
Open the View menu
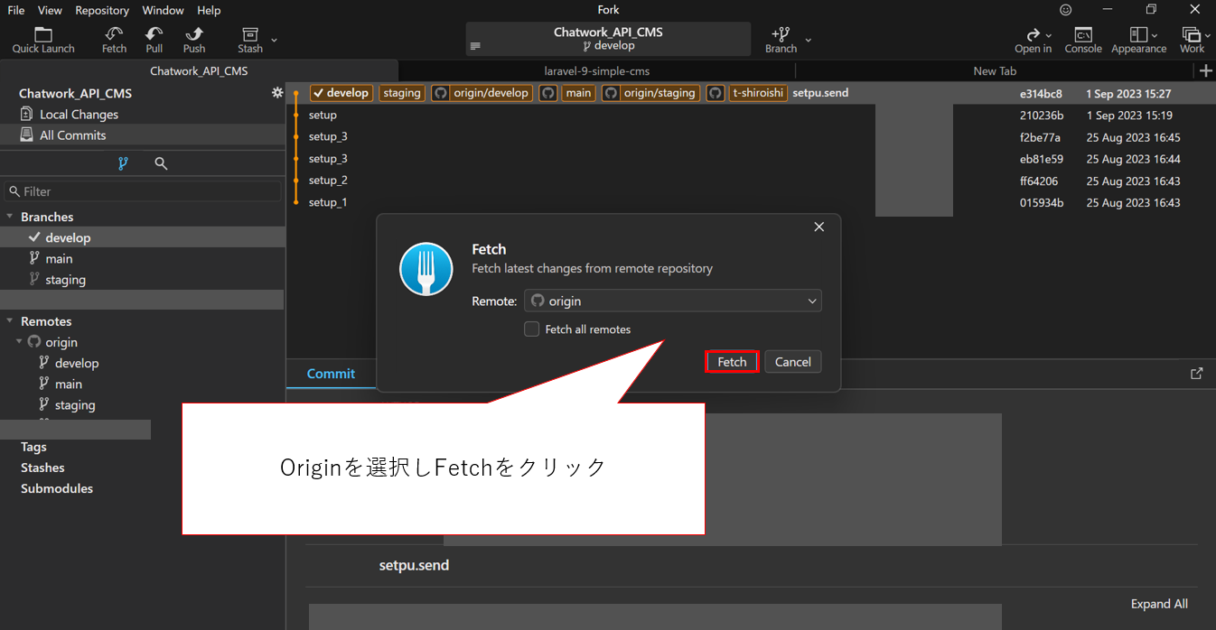(x=50, y=10)
